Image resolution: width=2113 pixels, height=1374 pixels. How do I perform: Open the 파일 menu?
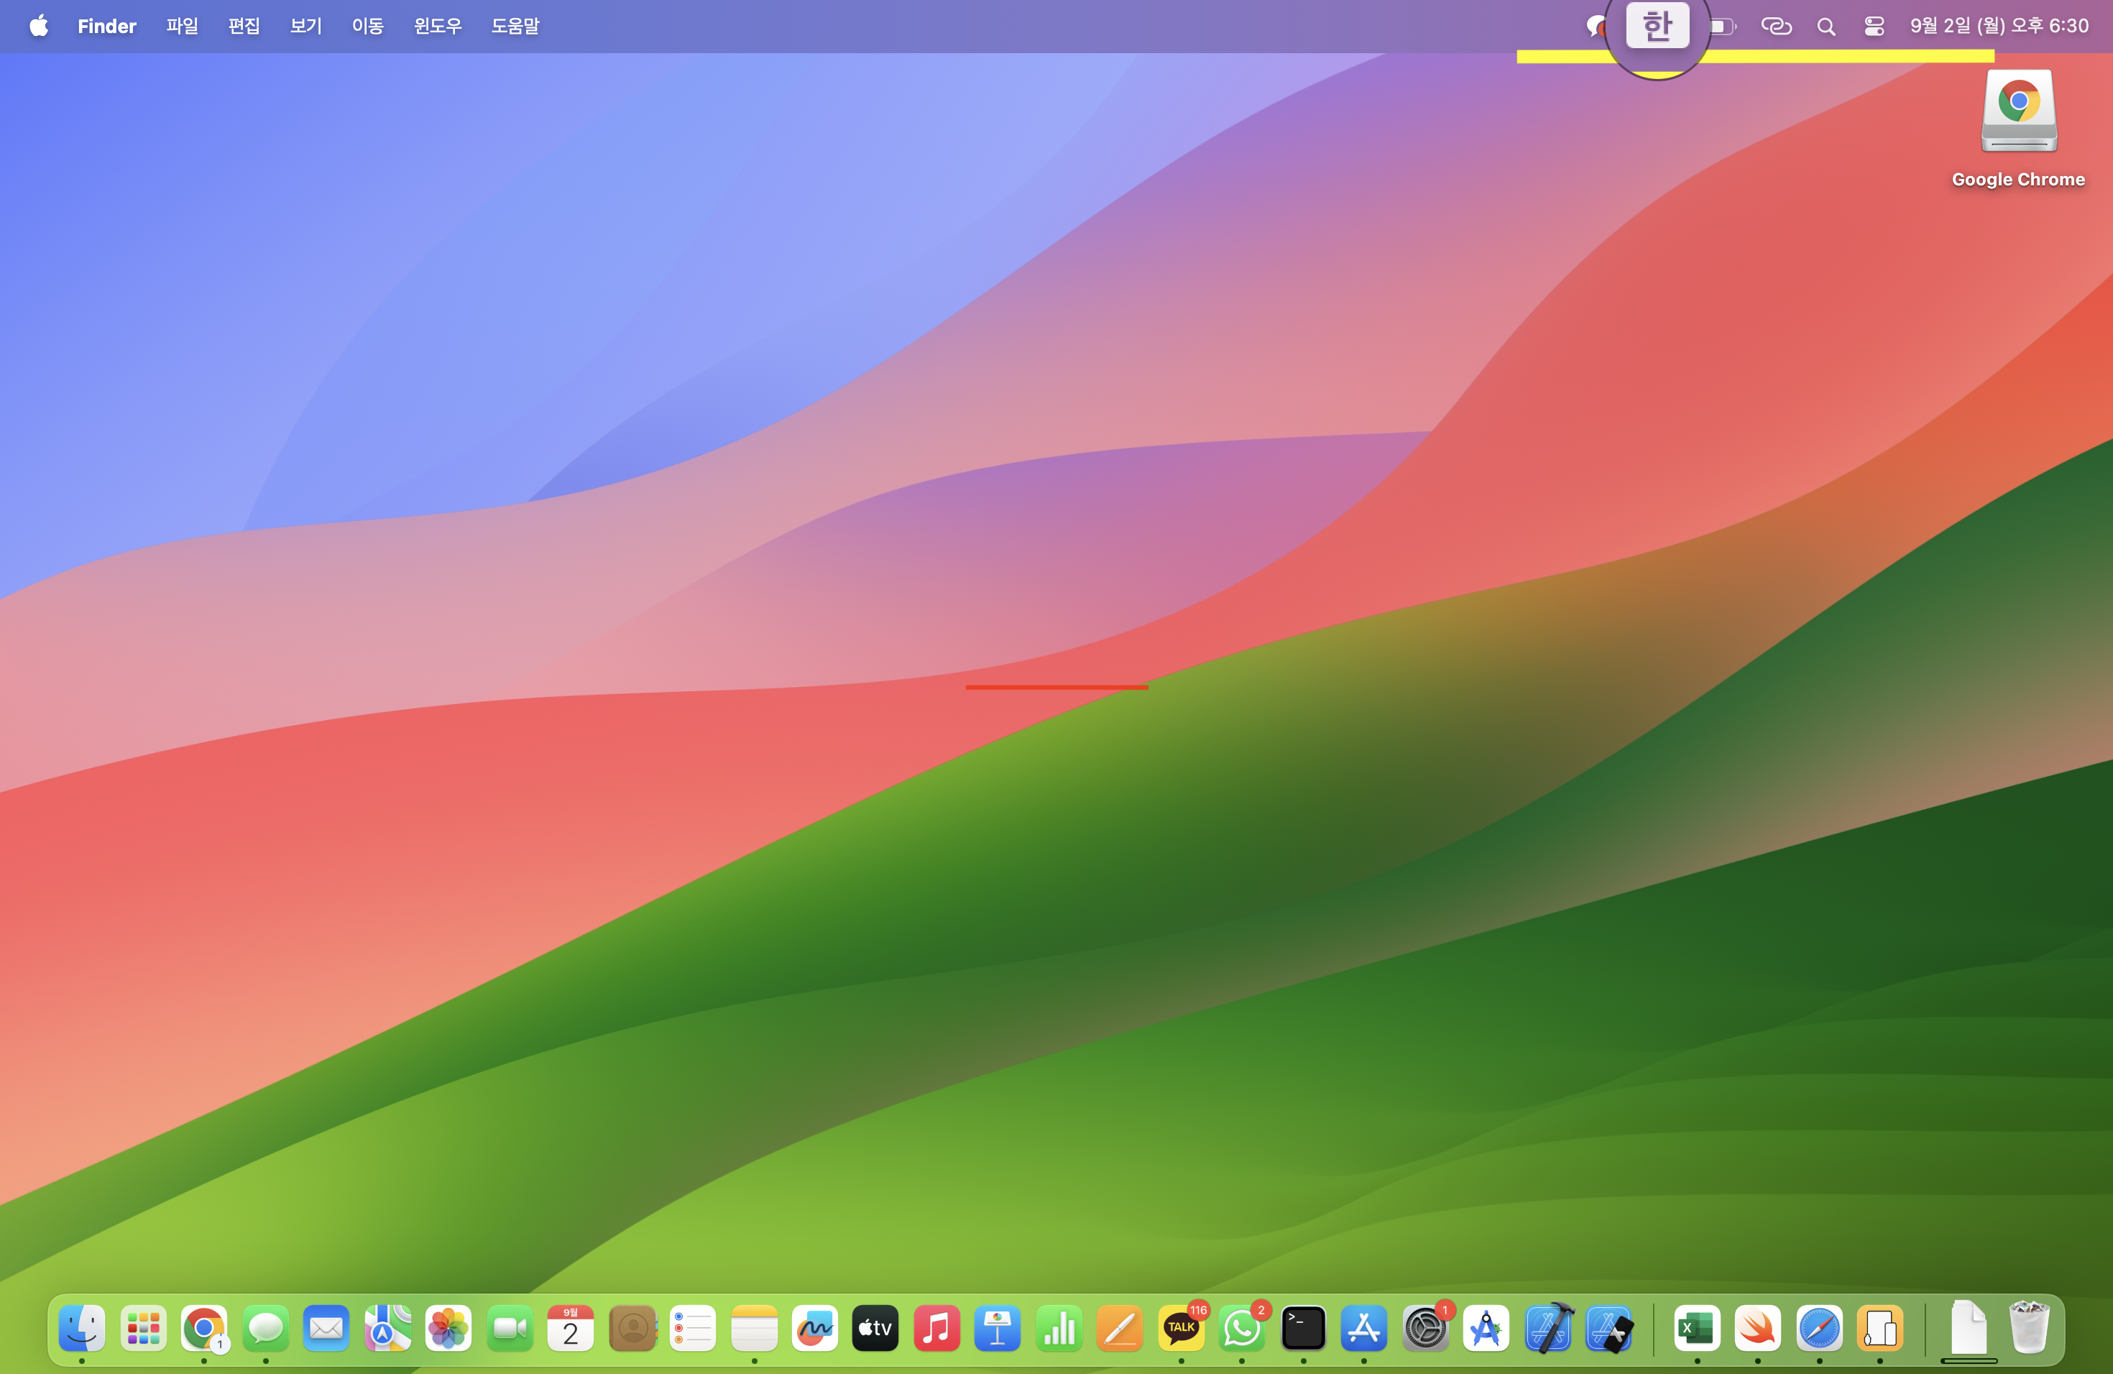pyautogui.click(x=182, y=26)
